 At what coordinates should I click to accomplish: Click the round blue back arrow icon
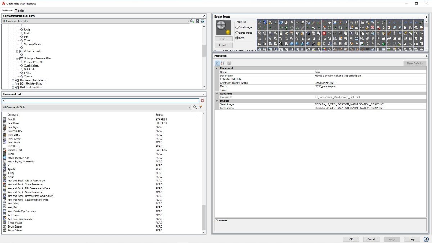(x=426, y=239)
